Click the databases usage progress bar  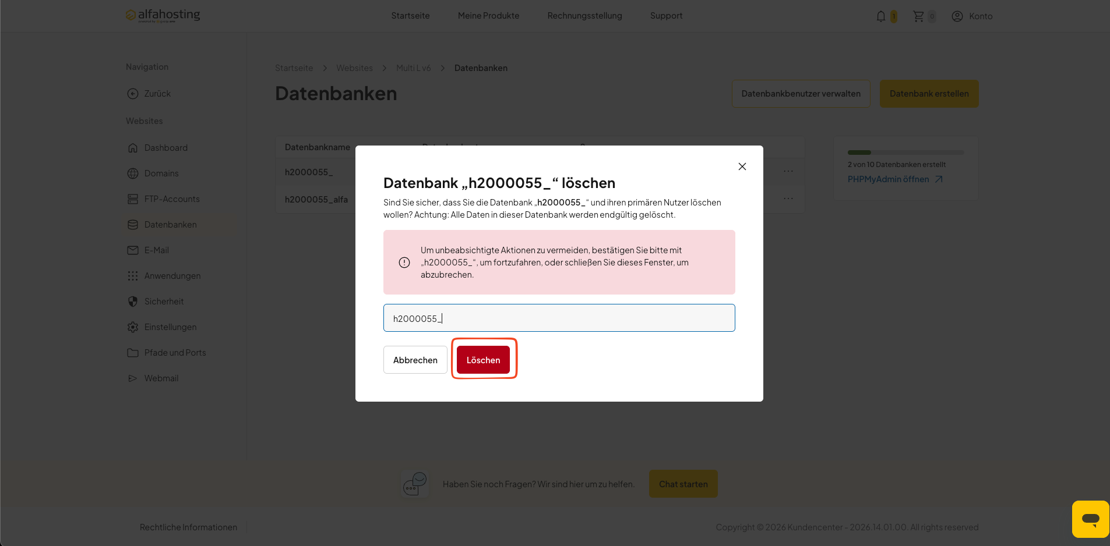(x=905, y=153)
